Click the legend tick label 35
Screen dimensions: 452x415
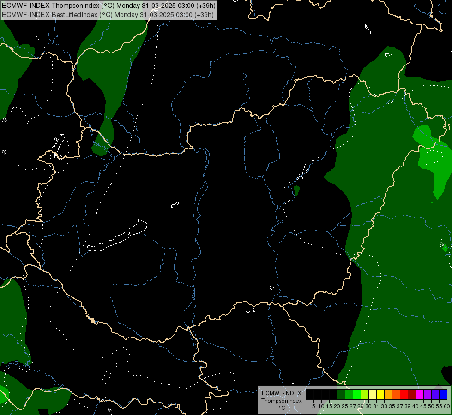(392, 406)
